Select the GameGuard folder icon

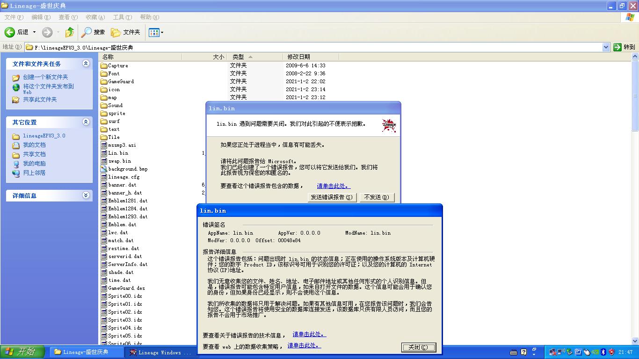[104, 81]
